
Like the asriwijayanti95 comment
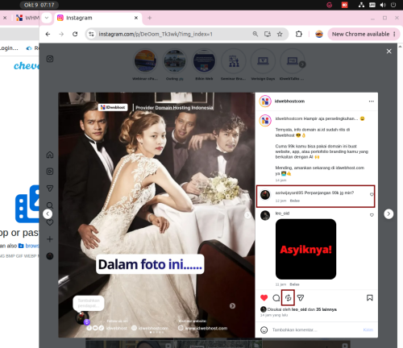point(372,194)
